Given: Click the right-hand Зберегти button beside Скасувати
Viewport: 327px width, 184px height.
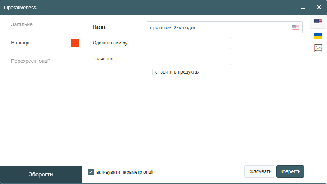Looking at the screenshot, I should (290, 171).
